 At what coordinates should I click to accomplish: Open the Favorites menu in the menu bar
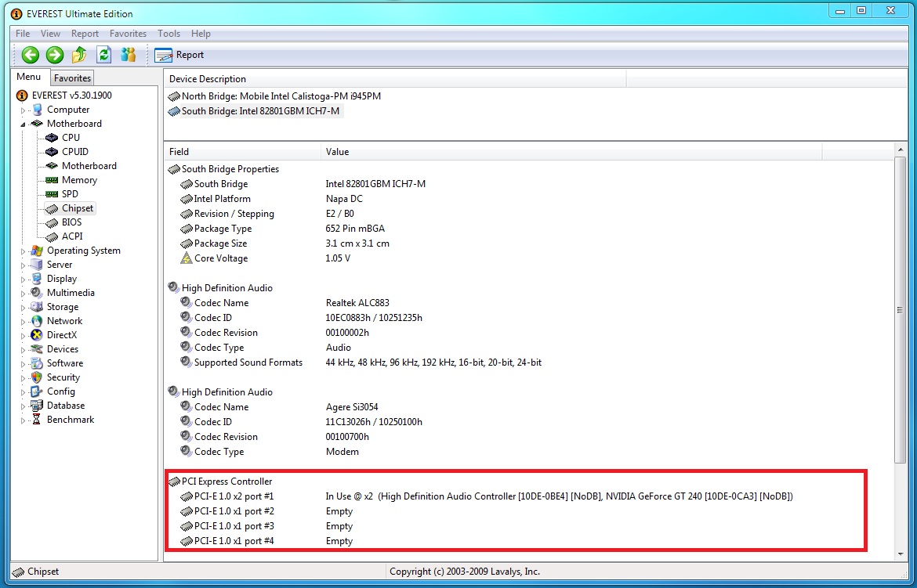click(128, 34)
